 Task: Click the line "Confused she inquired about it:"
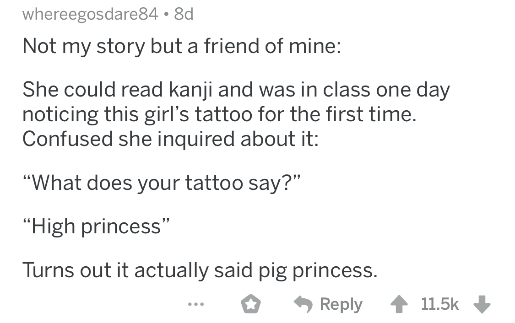[169, 137]
